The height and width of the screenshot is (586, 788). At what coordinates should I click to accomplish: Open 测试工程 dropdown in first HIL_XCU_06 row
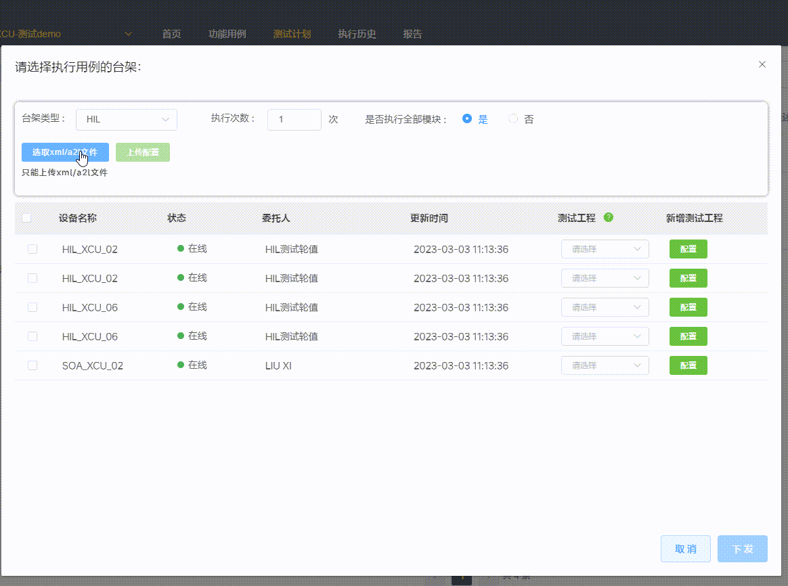[x=605, y=307]
